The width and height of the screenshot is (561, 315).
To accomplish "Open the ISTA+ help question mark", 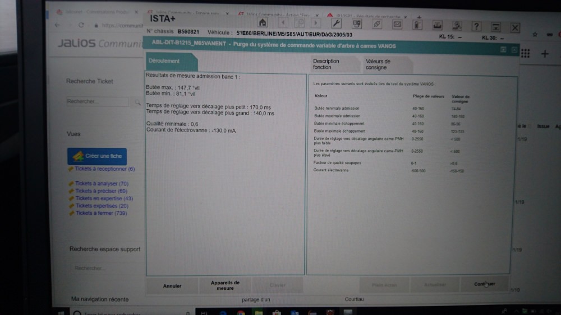I will click(476, 26).
